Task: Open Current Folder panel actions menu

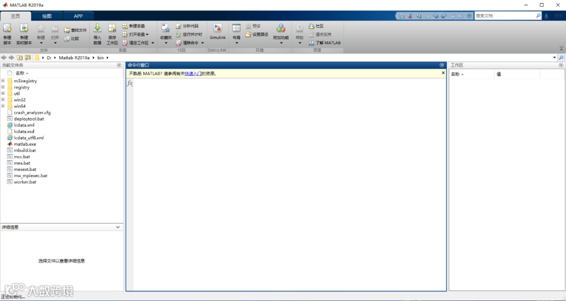Action: point(119,66)
